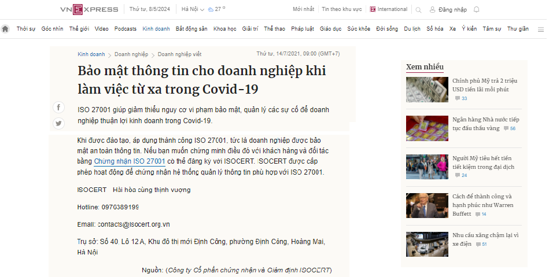Open the search magnifier icon
Image resolution: width=549 pixels, height=277 pixels.
tap(418, 10)
